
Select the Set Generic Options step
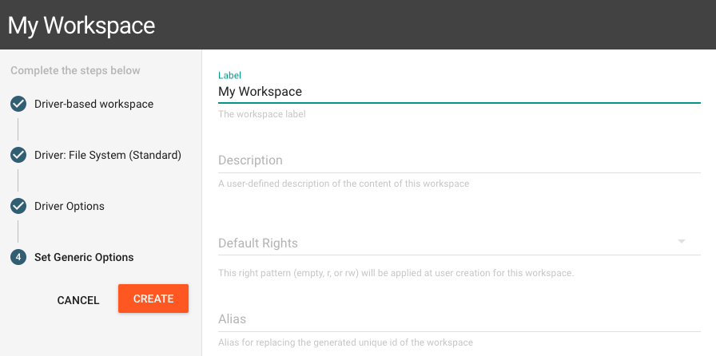(x=84, y=257)
